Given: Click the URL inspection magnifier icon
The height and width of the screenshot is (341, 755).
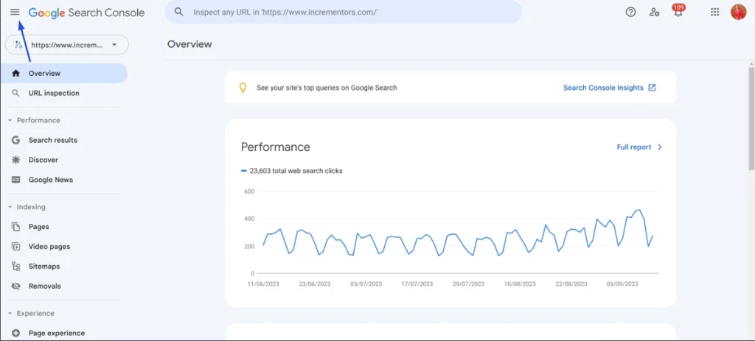Looking at the screenshot, I should point(16,93).
